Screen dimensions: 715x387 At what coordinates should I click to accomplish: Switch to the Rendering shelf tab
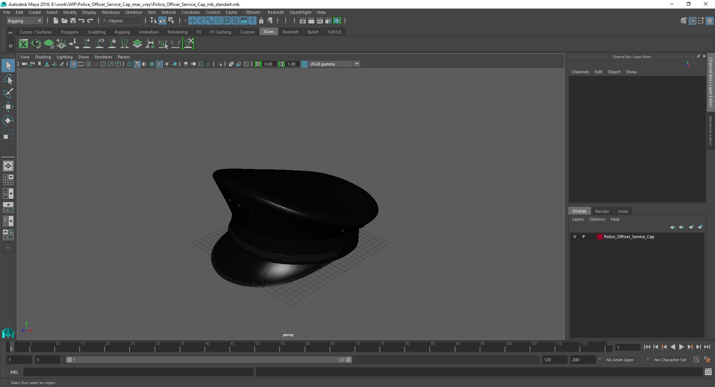coord(178,32)
